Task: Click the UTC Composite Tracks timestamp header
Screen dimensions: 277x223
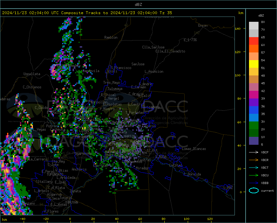Action: pos(87,13)
